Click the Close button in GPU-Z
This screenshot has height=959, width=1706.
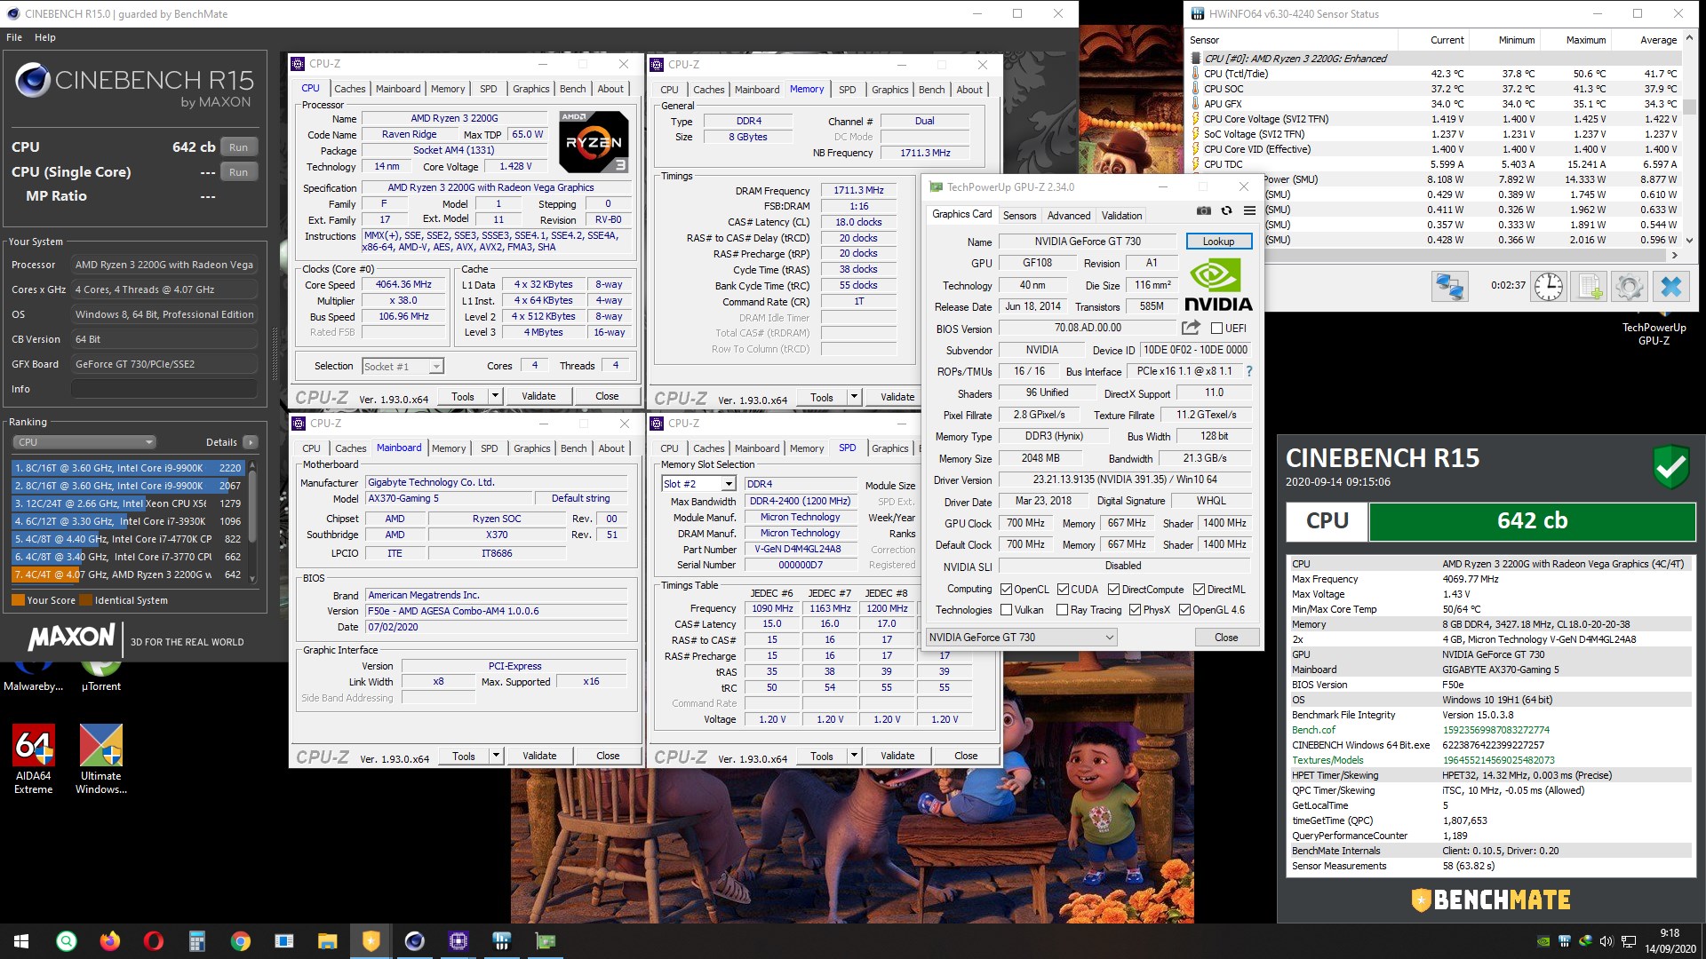point(1226,638)
